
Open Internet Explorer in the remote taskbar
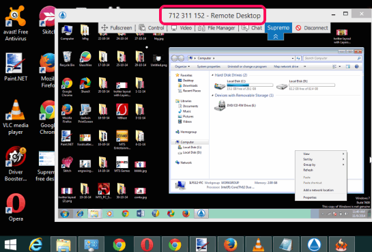click(80, 214)
